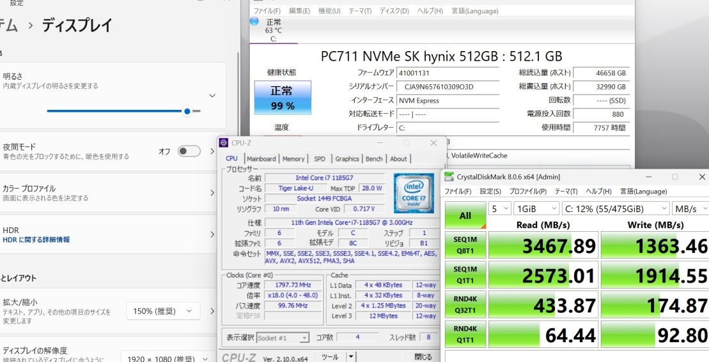Switch to the Bench tab
Screen dimensions: 709x362
pyautogui.click(x=374, y=159)
